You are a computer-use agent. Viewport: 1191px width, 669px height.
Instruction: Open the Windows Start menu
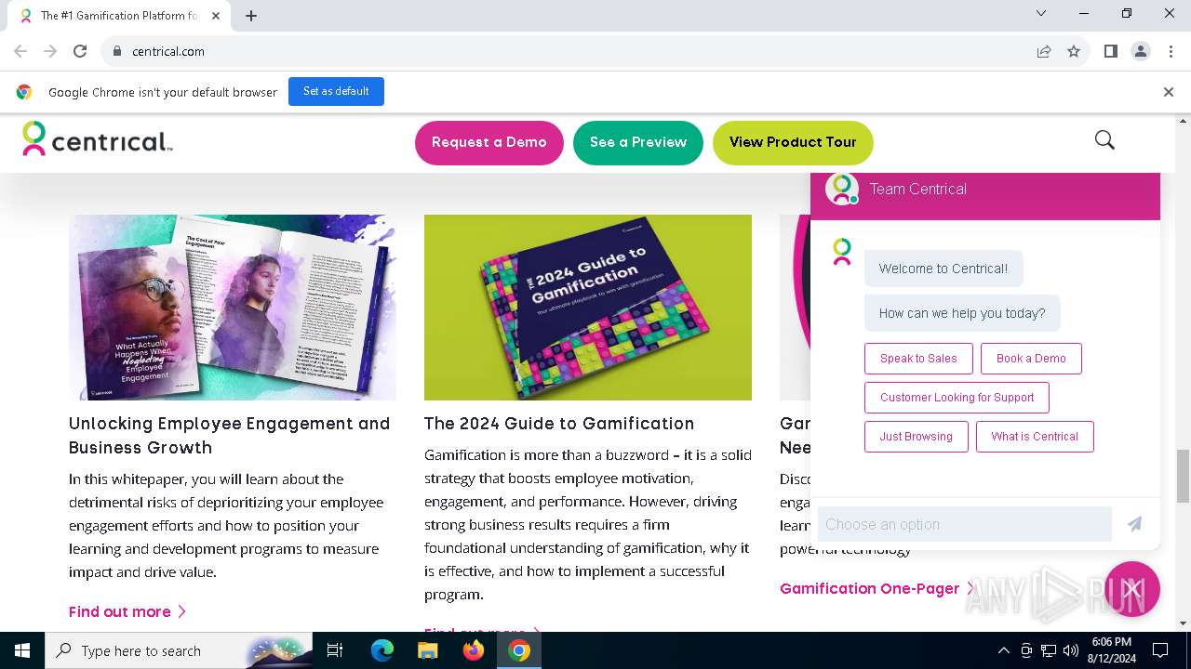[22, 650]
